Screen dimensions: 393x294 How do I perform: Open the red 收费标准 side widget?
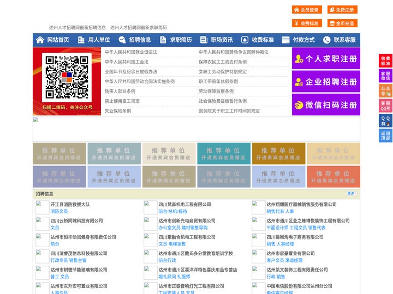tap(385, 61)
